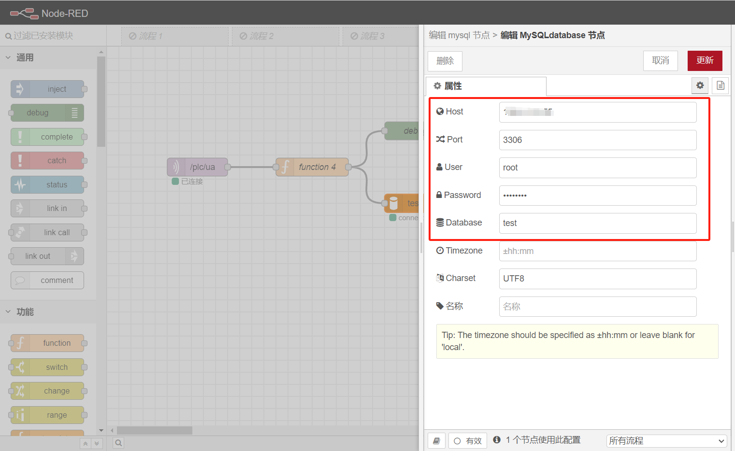Open the node help book icon

pos(436,441)
